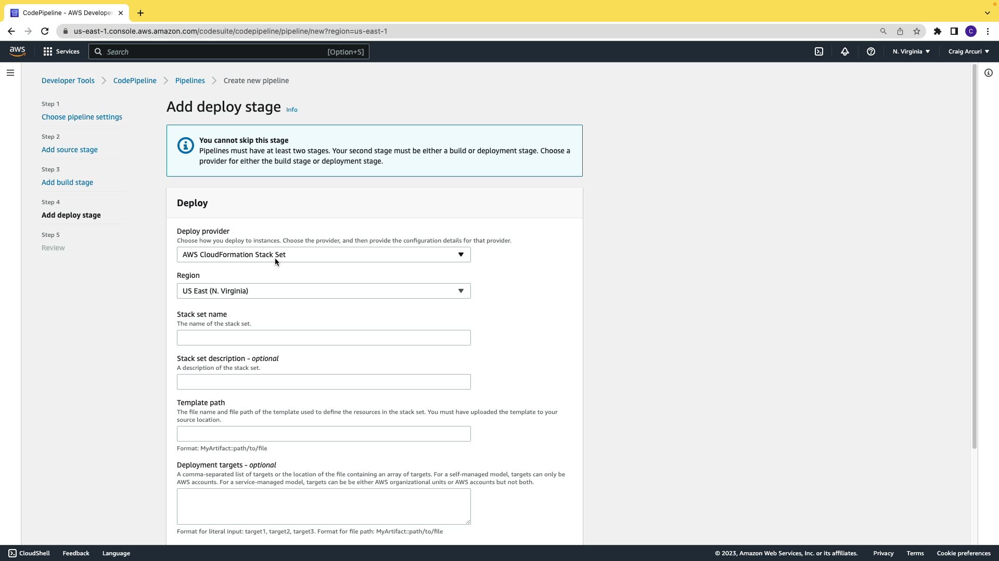Go to Add source stage step

point(70,150)
